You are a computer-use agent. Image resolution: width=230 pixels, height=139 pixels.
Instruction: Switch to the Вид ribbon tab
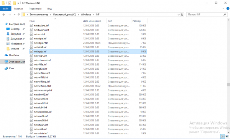[49, 9]
